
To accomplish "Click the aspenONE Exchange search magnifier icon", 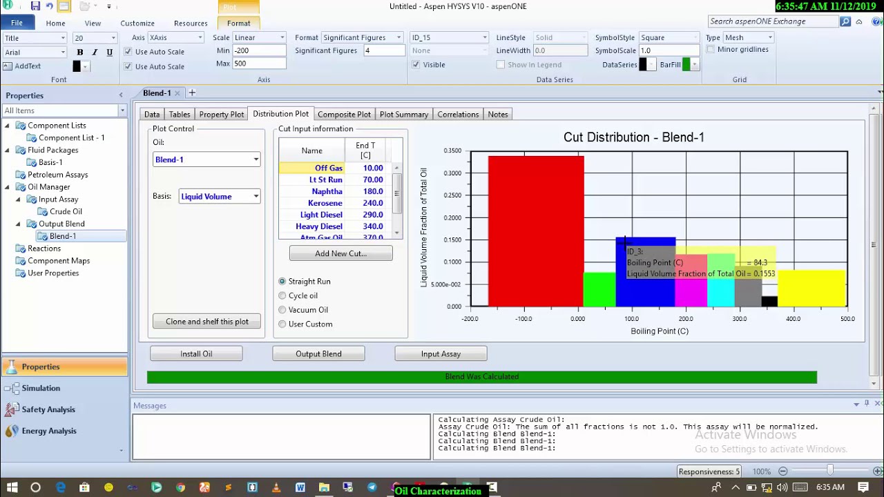I will point(845,21).
